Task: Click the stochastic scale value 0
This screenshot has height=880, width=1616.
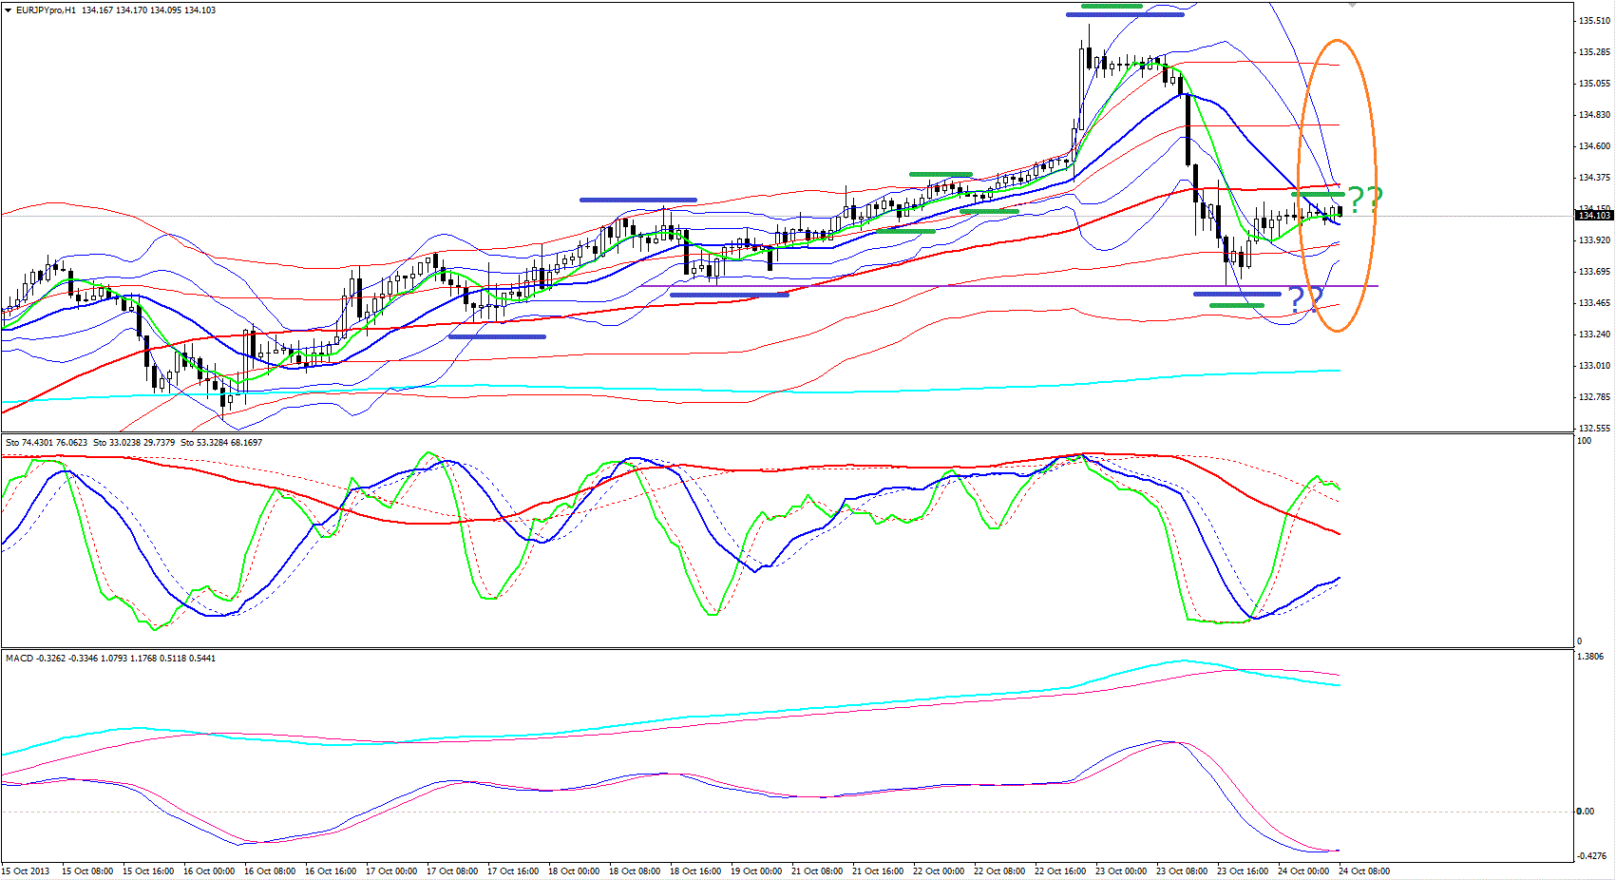Action: [x=1580, y=641]
